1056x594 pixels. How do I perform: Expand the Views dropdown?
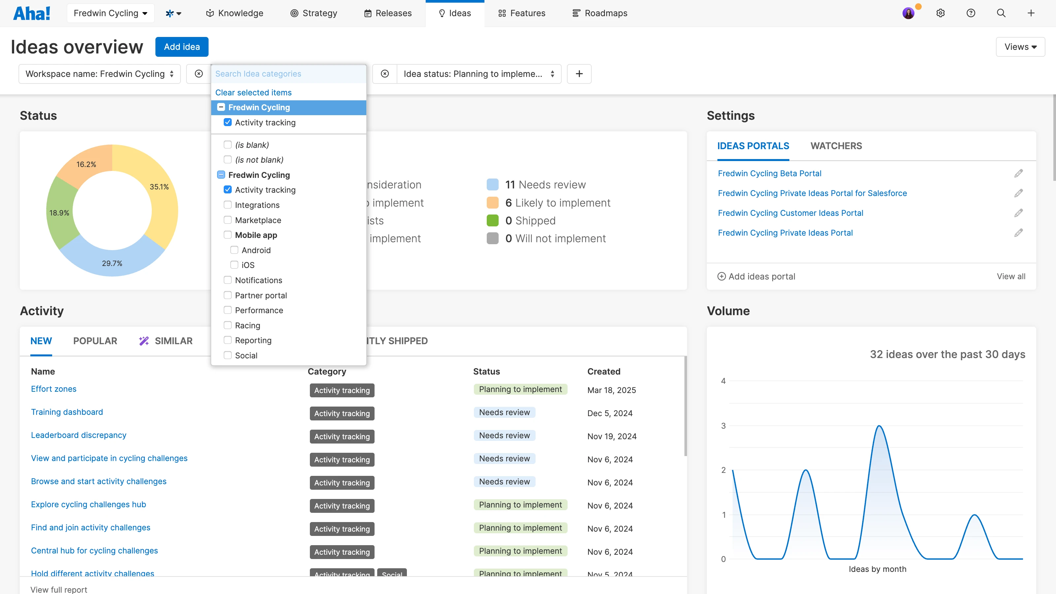(1020, 47)
